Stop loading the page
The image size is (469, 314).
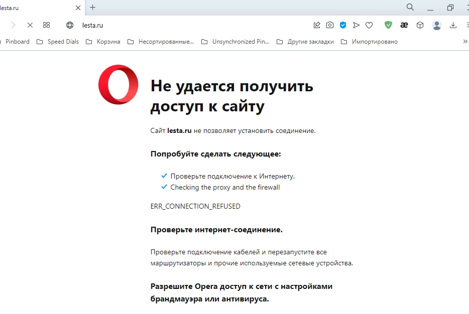[30, 25]
